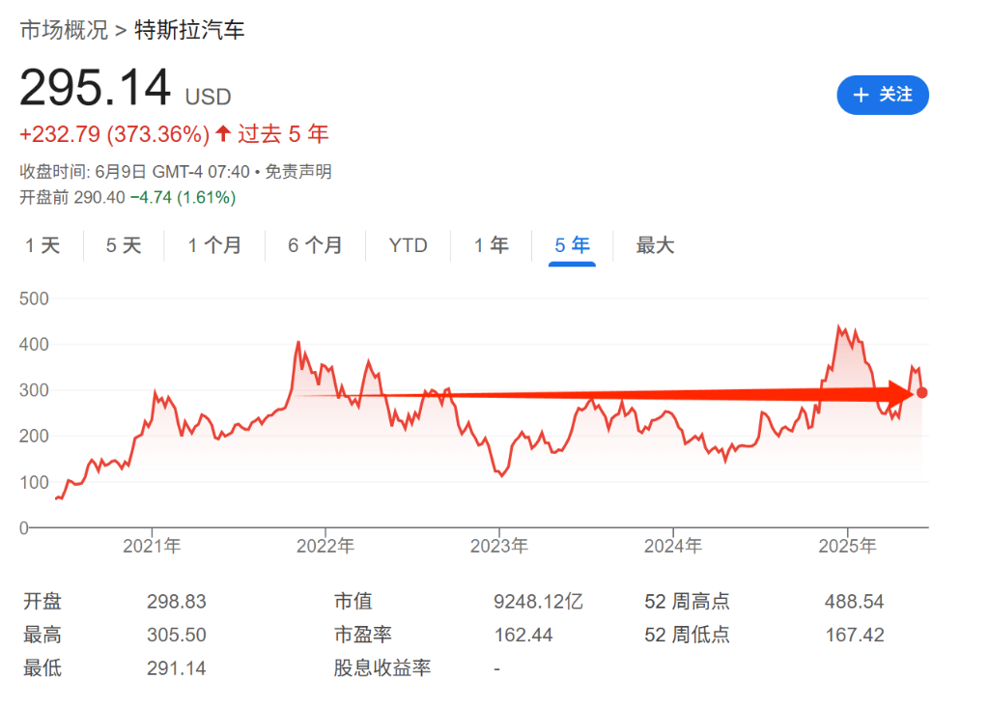Switch to the 最大 chart range
Image resolution: width=989 pixels, height=708 pixels.
tap(655, 245)
